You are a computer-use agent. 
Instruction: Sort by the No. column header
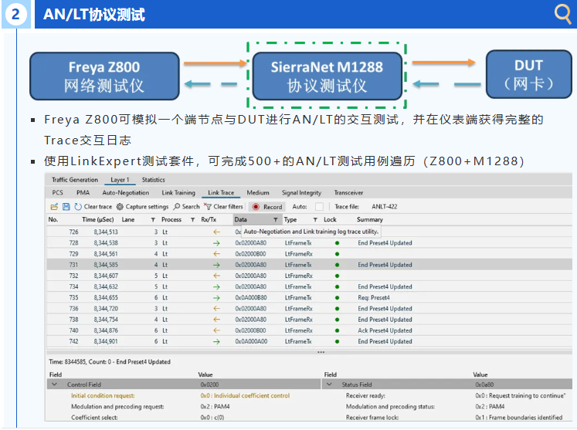(x=53, y=219)
